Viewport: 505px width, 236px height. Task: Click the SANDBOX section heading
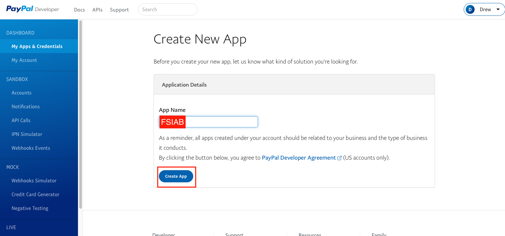coord(17,79)
